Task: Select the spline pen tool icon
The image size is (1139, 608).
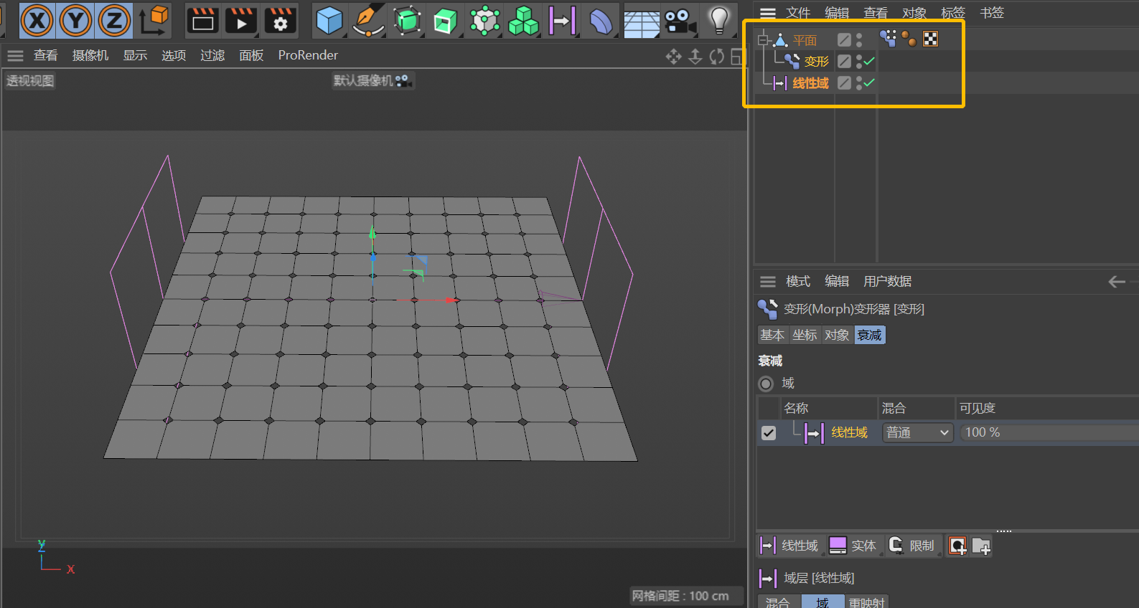Action: [369, 21]
